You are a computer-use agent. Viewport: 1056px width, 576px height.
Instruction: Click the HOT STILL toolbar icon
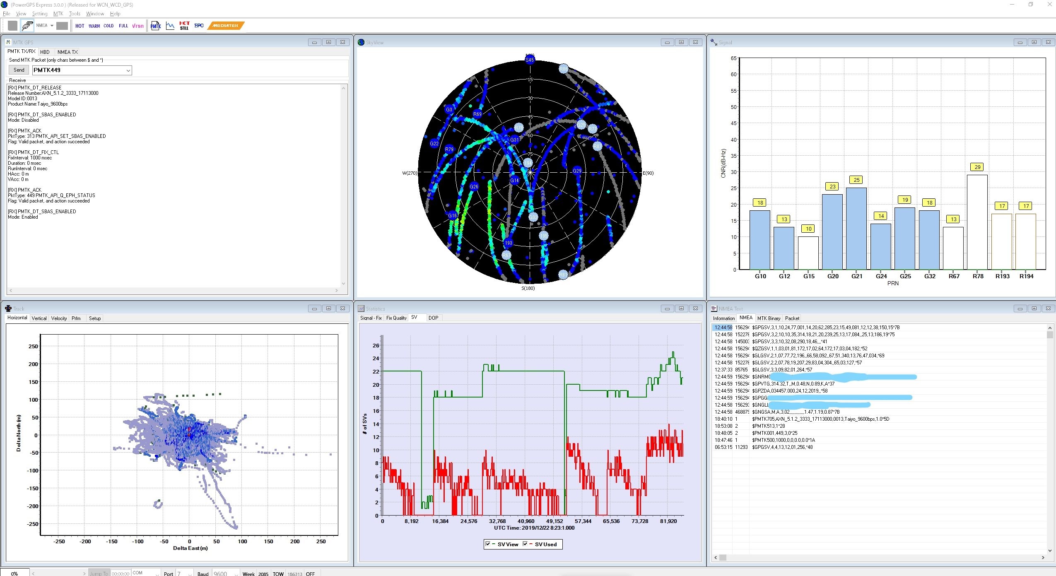pos(184,26)
